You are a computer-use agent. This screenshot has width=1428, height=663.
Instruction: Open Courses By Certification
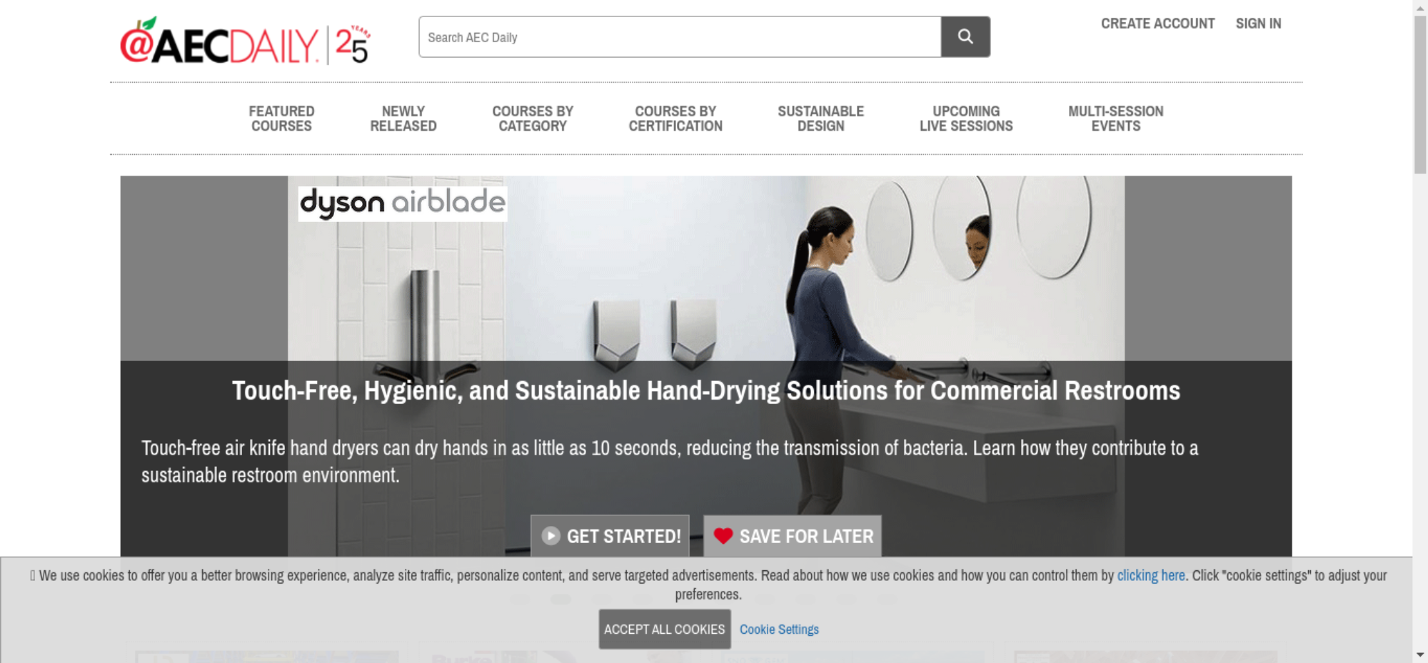click(675, 118)
